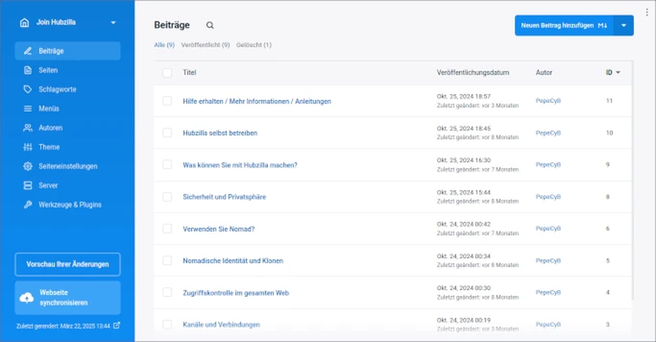Viewport: 656px width, 342px height.
Task: Click the tag icon for Schlagworte
Action: click(28, 89)
